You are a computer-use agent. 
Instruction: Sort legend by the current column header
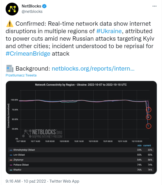point(147,145)
